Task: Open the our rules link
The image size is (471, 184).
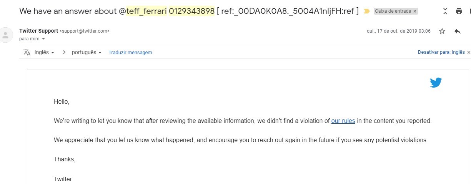Action: click(343, 121)
